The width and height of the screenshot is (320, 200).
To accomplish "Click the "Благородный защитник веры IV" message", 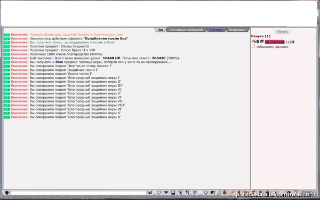I will [x=76, y=90].
